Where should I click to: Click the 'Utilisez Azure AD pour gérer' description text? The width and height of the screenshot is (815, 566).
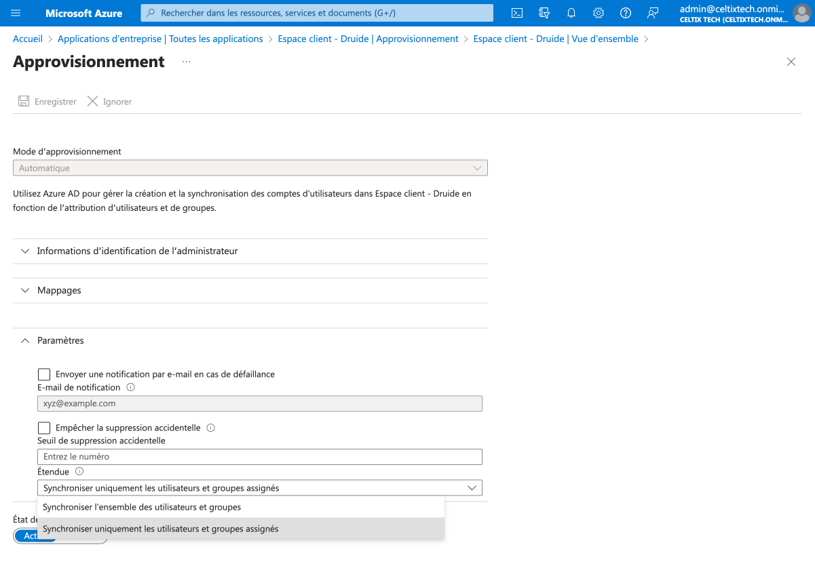coord(242,201)
